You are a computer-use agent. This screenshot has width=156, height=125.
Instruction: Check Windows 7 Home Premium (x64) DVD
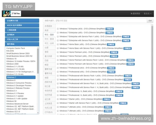click(x=58, y=52)
